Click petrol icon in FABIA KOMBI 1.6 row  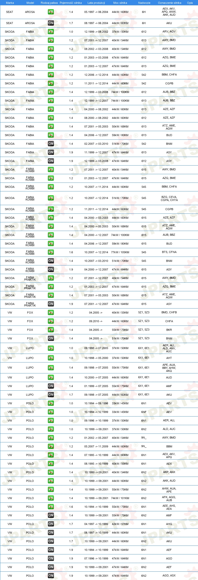51,252
